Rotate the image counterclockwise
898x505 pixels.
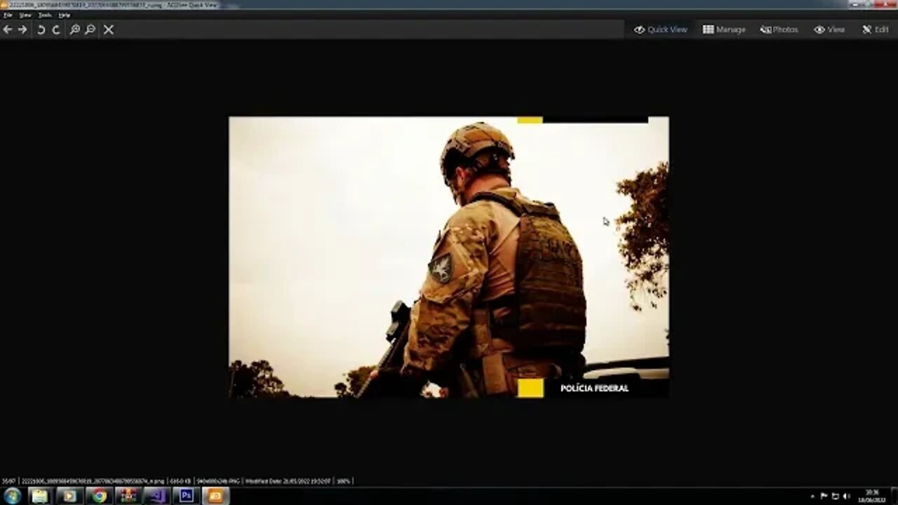point(41,29)
